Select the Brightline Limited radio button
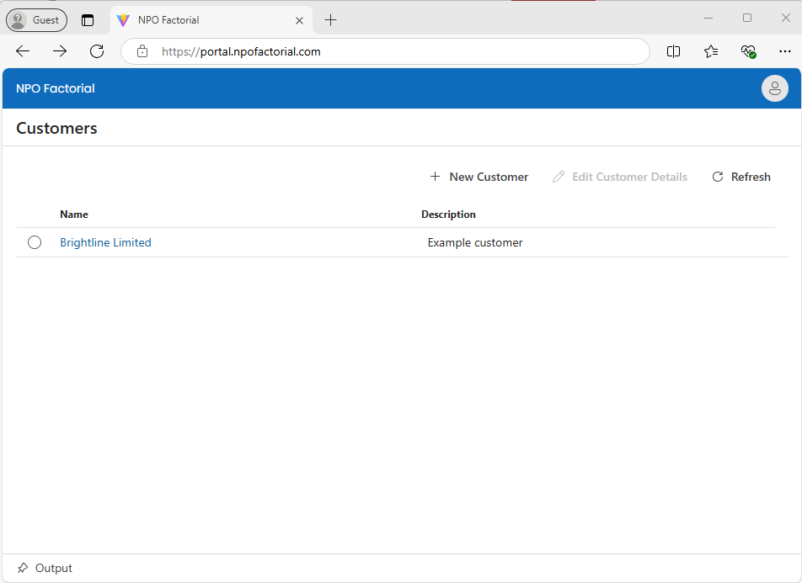Screen dimensions: 802x583 point(35,242)
